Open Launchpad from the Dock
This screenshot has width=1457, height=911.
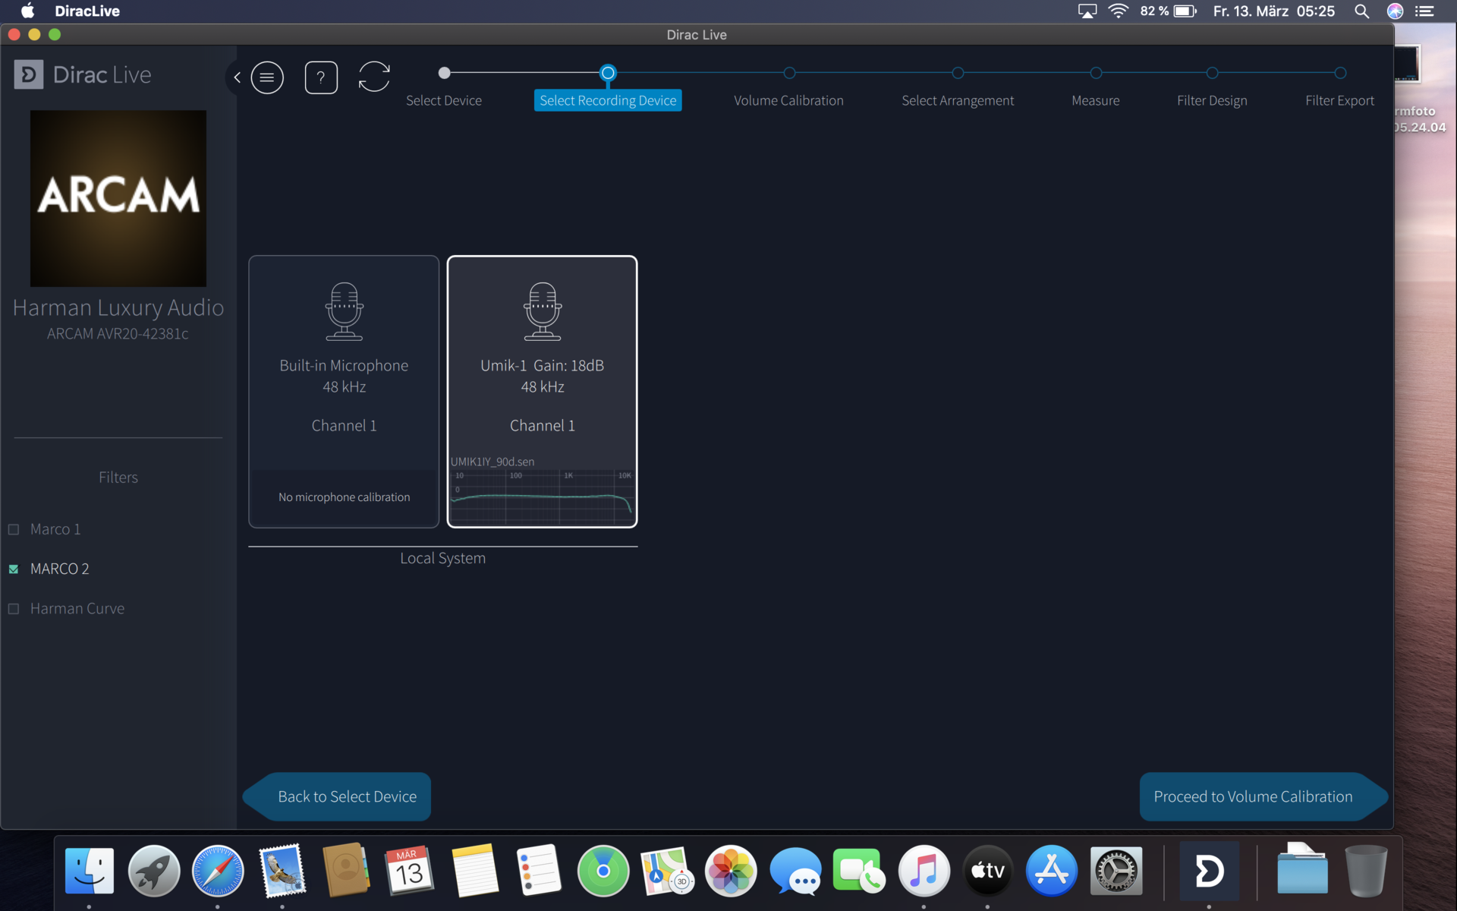click(x=154, y=871)
